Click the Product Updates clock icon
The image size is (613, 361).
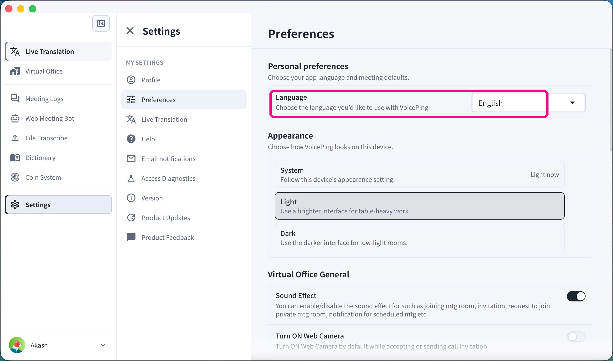[x=131, y=218]
